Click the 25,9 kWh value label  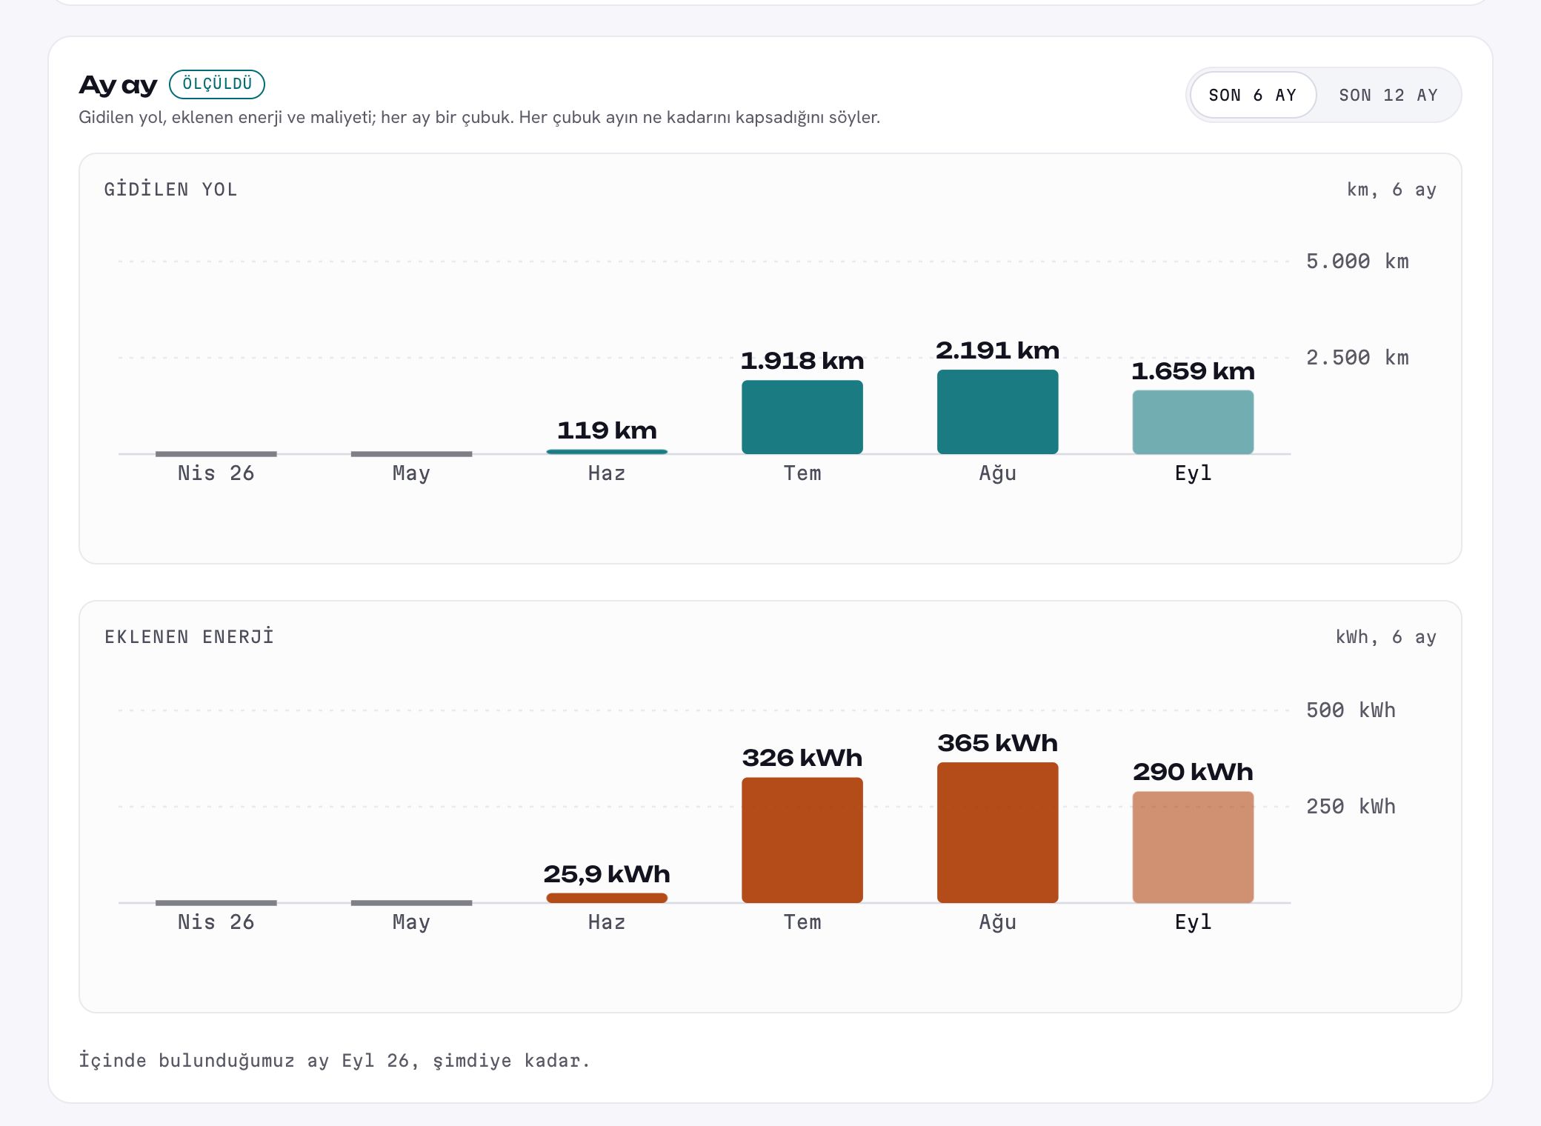607,874
